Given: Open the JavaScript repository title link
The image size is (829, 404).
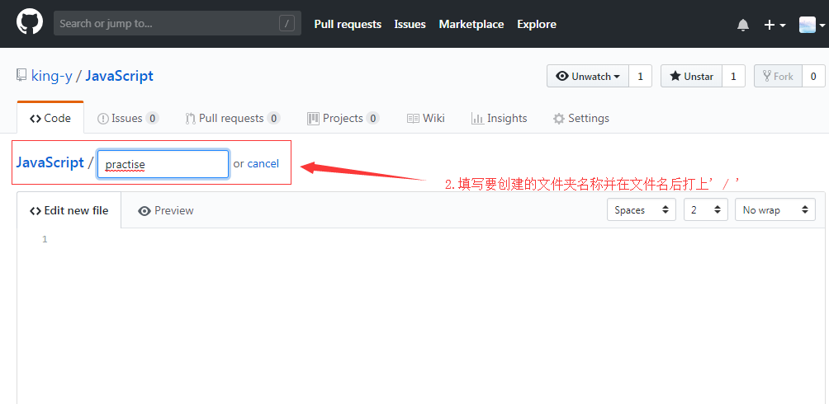Looking at the screenshot, I should click(x=120, y=76).
